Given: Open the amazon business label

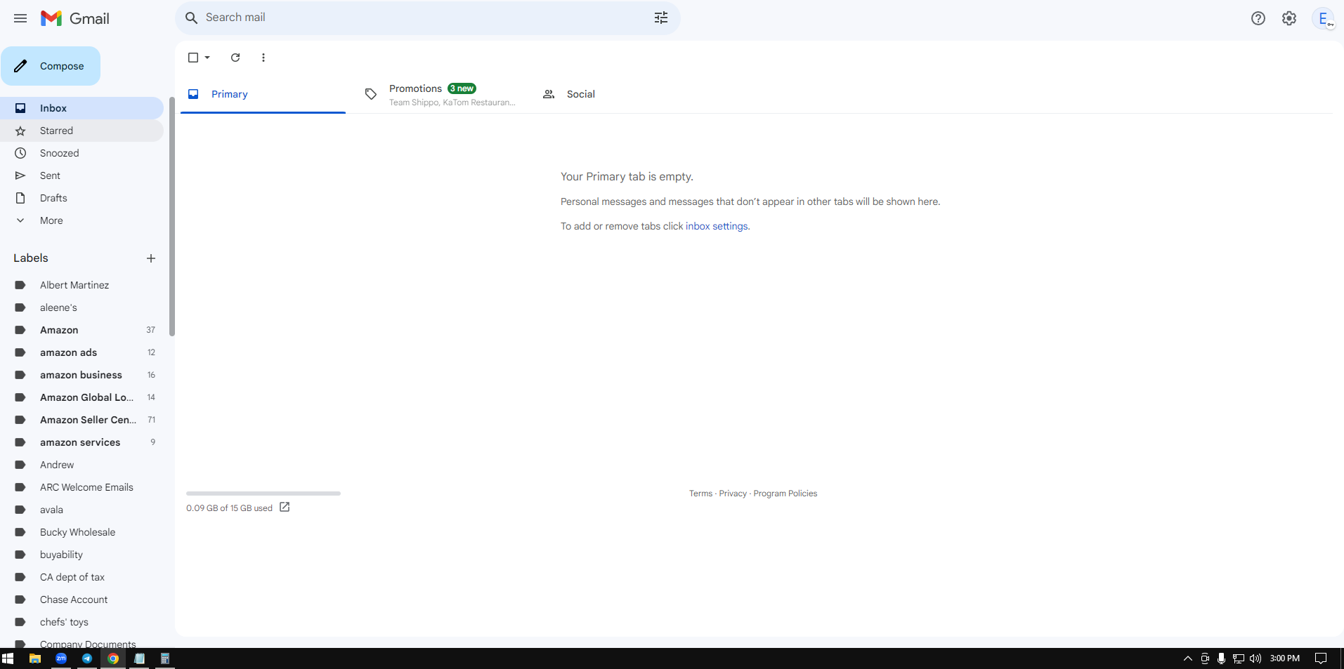Looking at the screenshot, I should 81,375.
